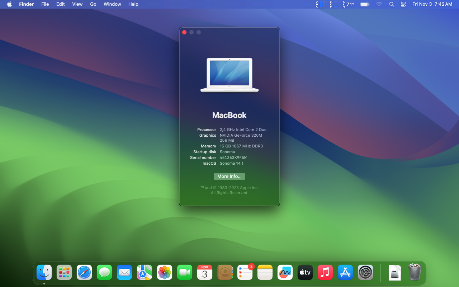
Task: Open the File menu
Action: 45,4
